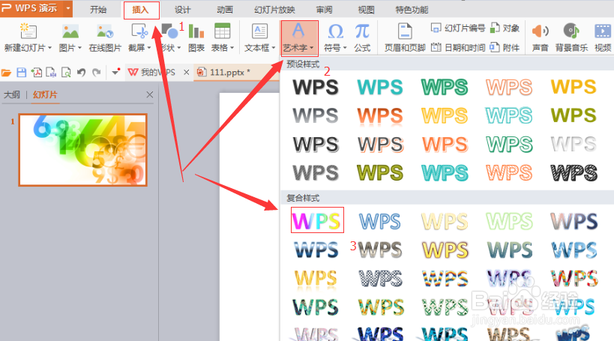Image resolution: width=614 pixels, height=341 pixels.
Task: Close the slide outline pane
Action: [x=150, y=94]
